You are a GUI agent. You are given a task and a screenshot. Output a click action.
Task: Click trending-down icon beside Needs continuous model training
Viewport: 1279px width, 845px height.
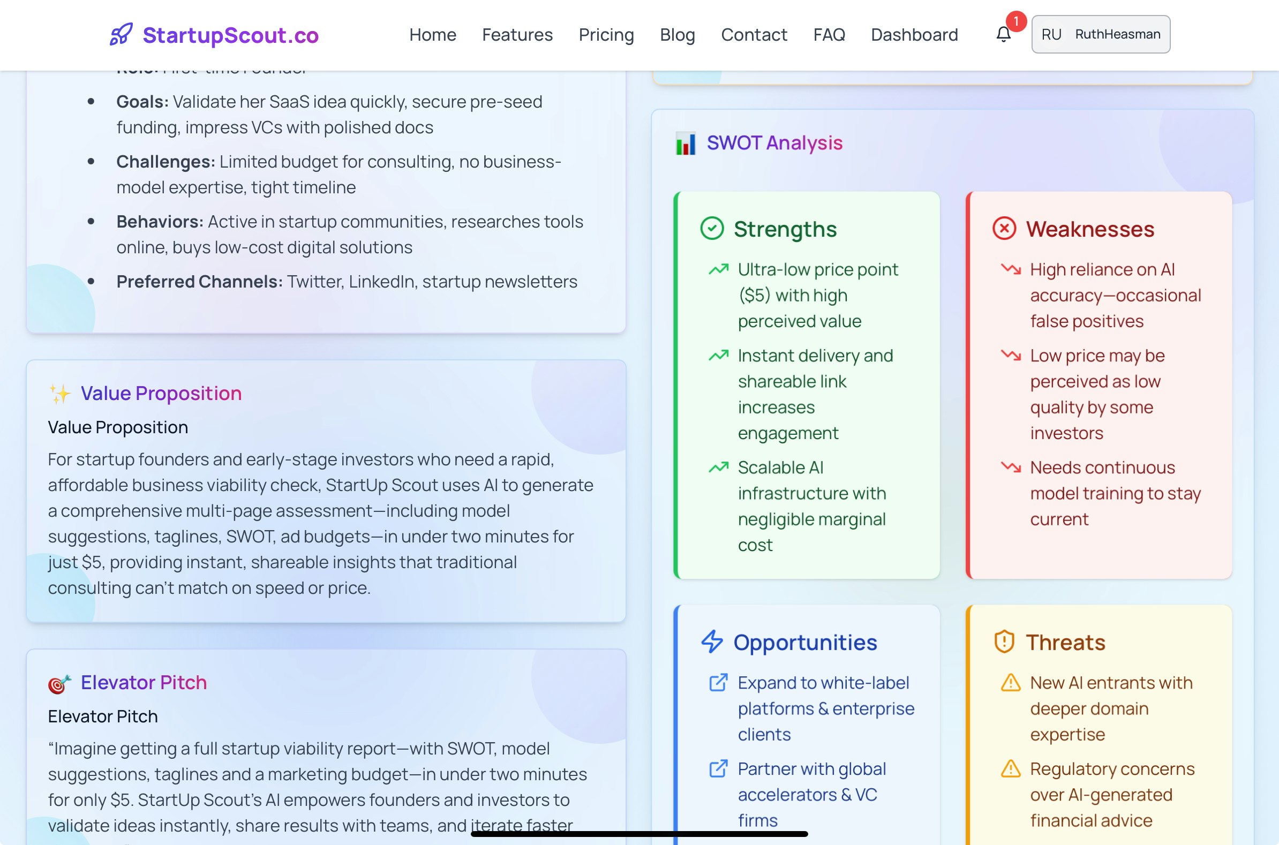pos(1011,467)
